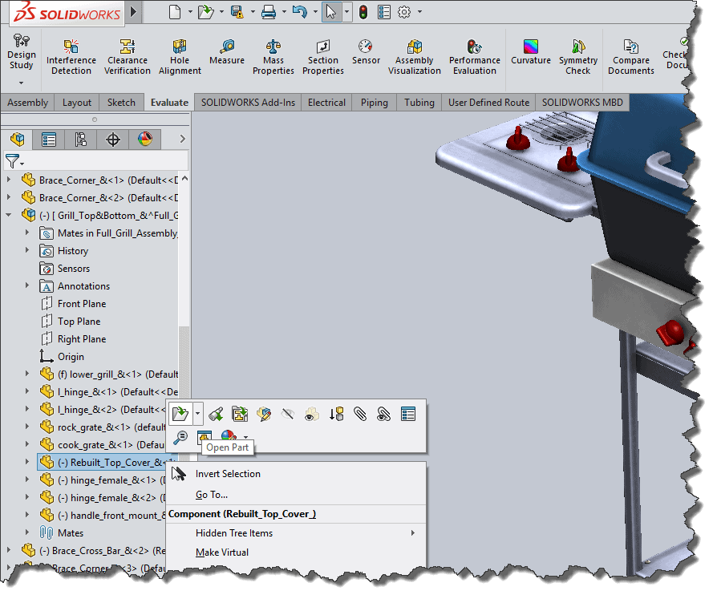Expand History folder node
This screenshot has height=599, width=717.
pos(27,250)
